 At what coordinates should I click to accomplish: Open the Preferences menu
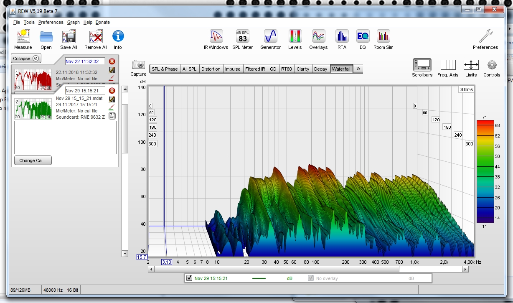coord(51,22)
